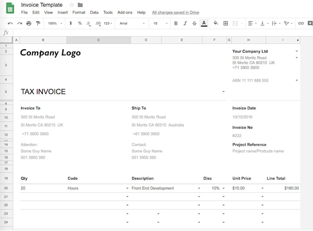This screenshot has height=231, width=313.
Task: Toggle Strikethrough formatting
Action: [x=194, y=24]
